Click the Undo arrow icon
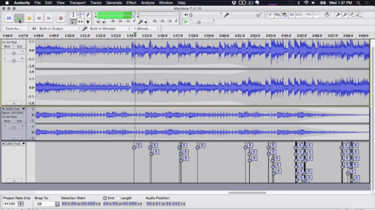The height and width of the screenshot is (210, 375). 309,15
